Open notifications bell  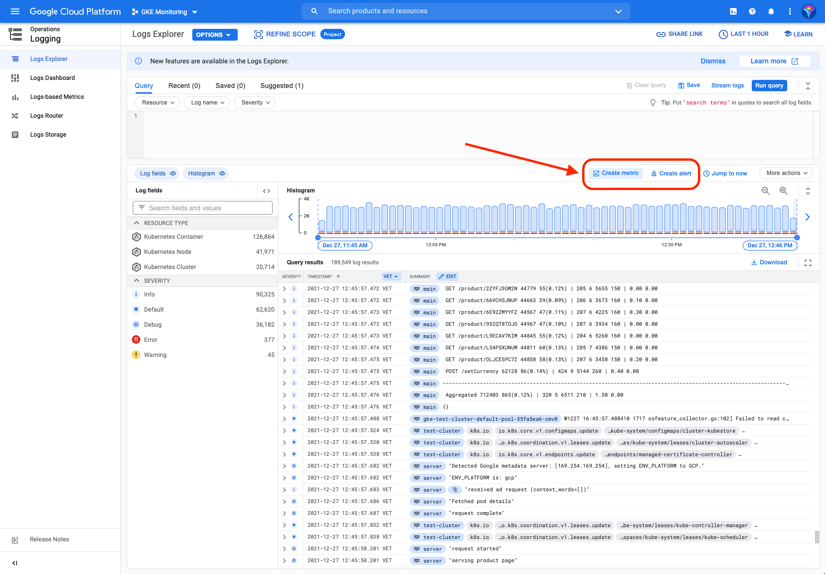click(x=771, y=11)
